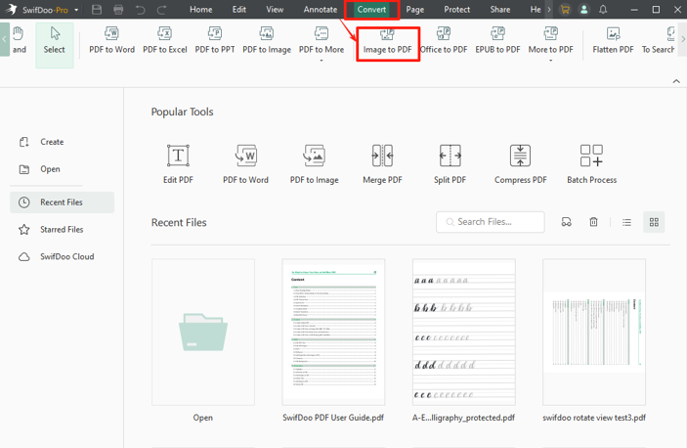Click the To Search ribbon button
The height and width of the screenshot is (448, 687).
(x=659, y=40)
